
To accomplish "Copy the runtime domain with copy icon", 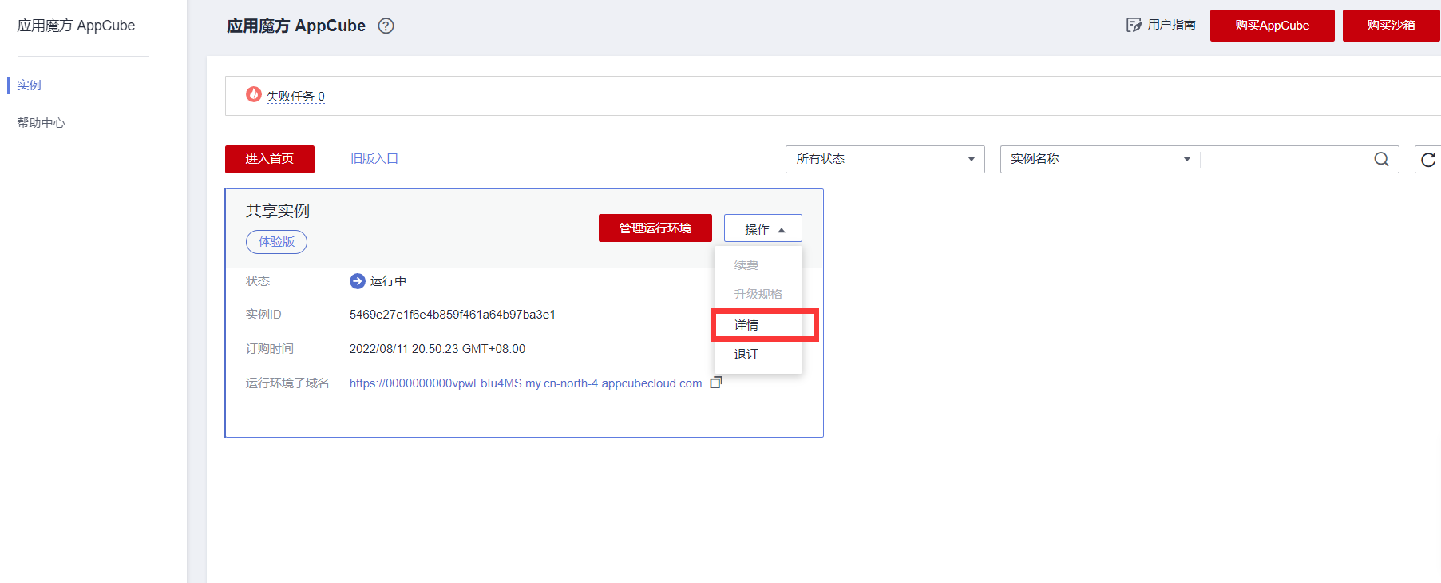I will (716, 383).
